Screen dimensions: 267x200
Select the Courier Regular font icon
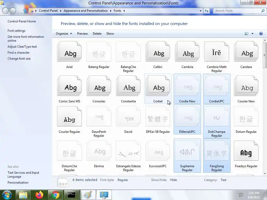click(69, 116)
